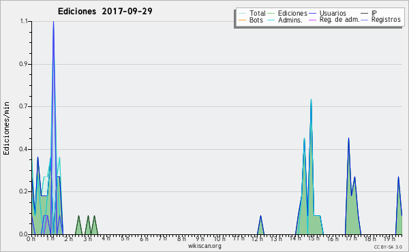
Task: Click the "14 h" hour label
Action: click(x=295, y=238)
